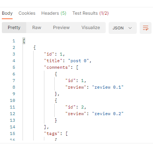The height and width of the screenshot is (146, 153).
Task: Click the "review" key on line 12
Action: [76, 114]
